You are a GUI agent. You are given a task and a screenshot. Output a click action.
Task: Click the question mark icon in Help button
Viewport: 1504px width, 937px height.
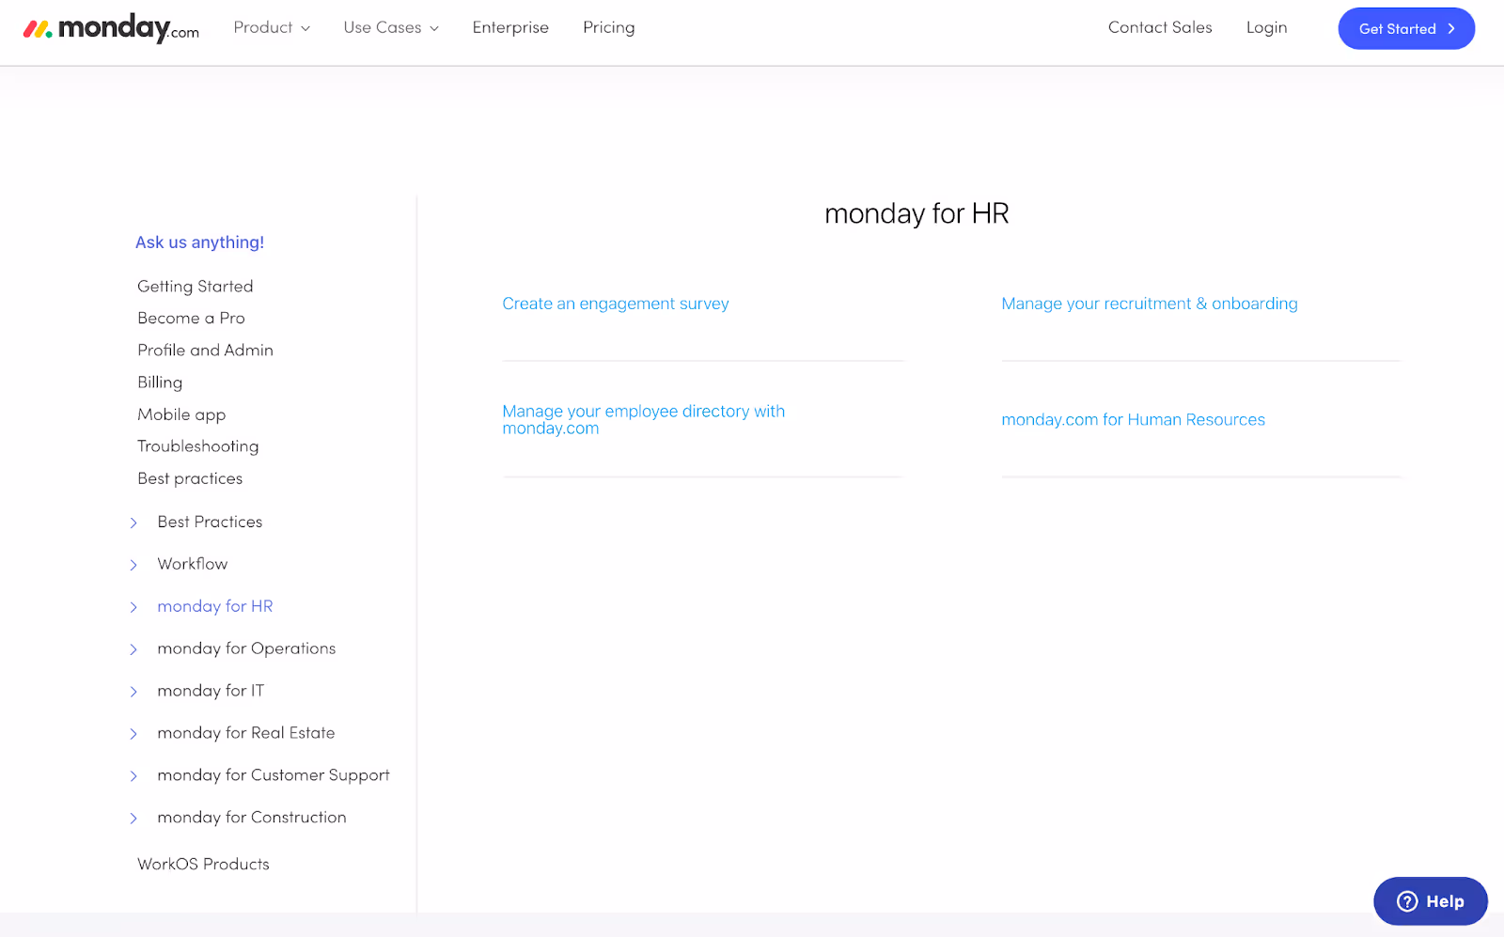(1406, 901)
